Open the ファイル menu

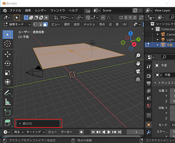(15, 10)
